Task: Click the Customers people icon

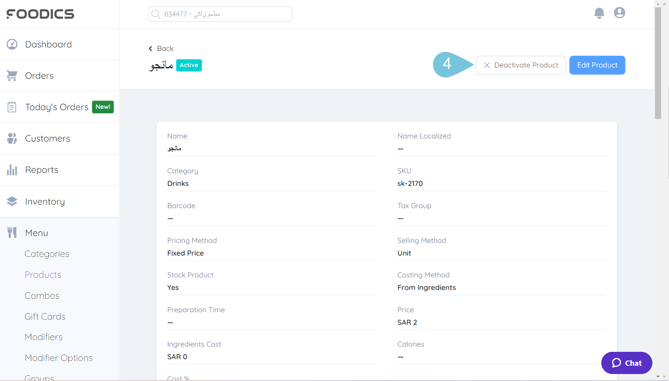Action: (x=12, y=138)
